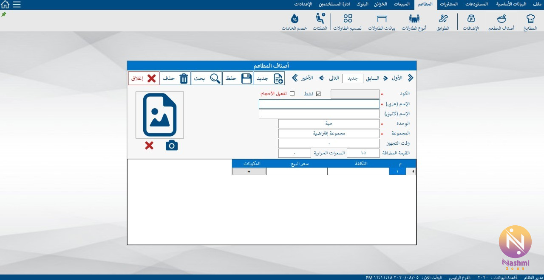Viewport: 544px width, 280px height.
Task: Expand components with the + cell
Action: [x=249, y=171]
